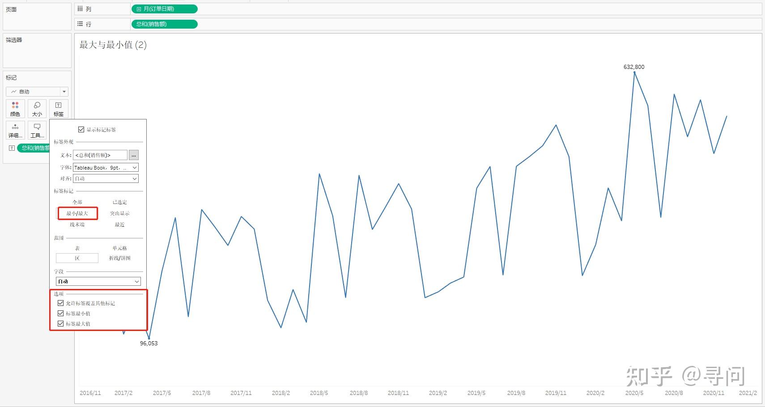Image resolution: width=765 pixels, height=407 pixels.
Task: Click the 总和(销售额) pill in the Marks card
Action: (34, 148)
